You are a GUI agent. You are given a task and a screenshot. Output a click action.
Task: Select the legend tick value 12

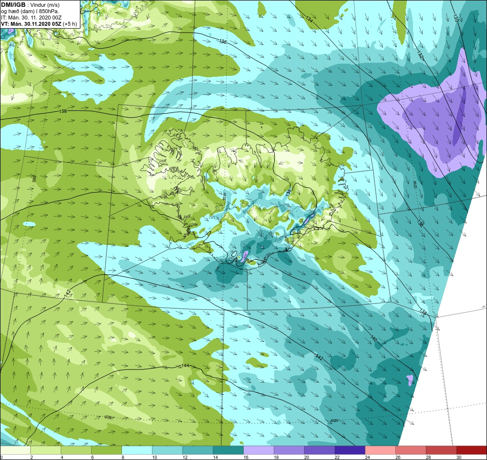[x=185, y=457]
